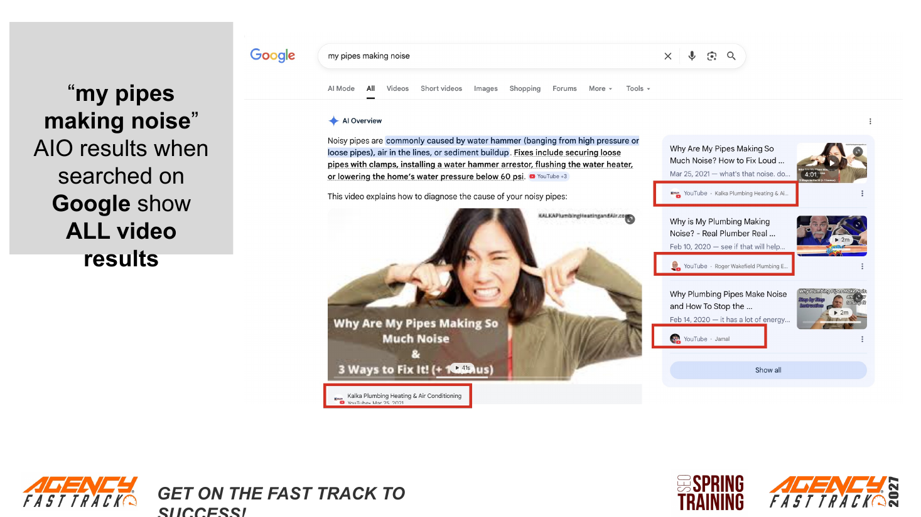Clear the search query with the X icon

[668, 56]
